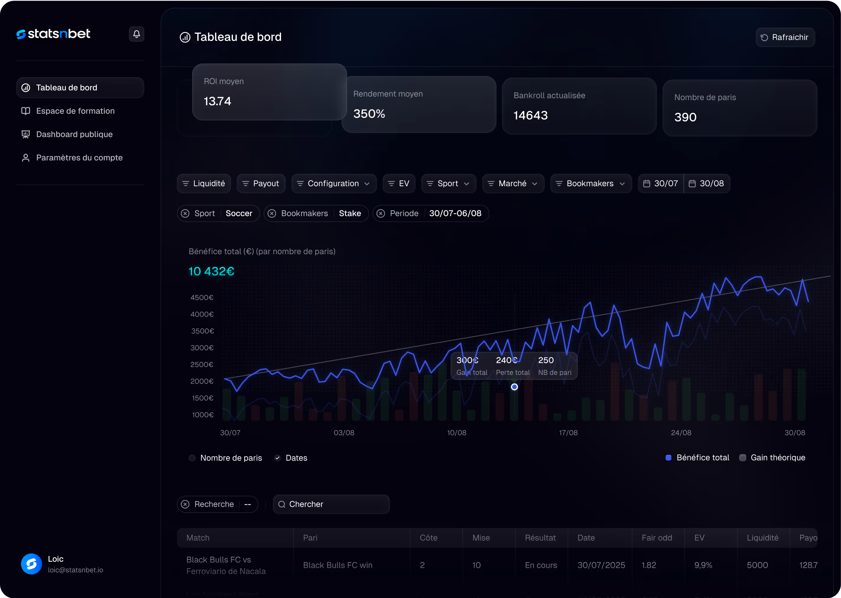
Task: Remove the Sport Soccer filter chip
Action: (x=185, y=214)
